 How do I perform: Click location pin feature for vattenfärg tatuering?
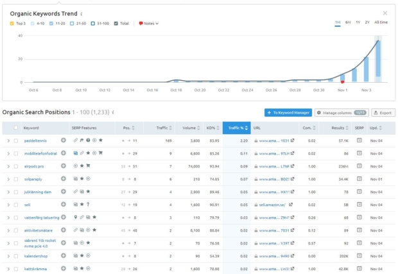pyautogui.click(x=75, y=217)
